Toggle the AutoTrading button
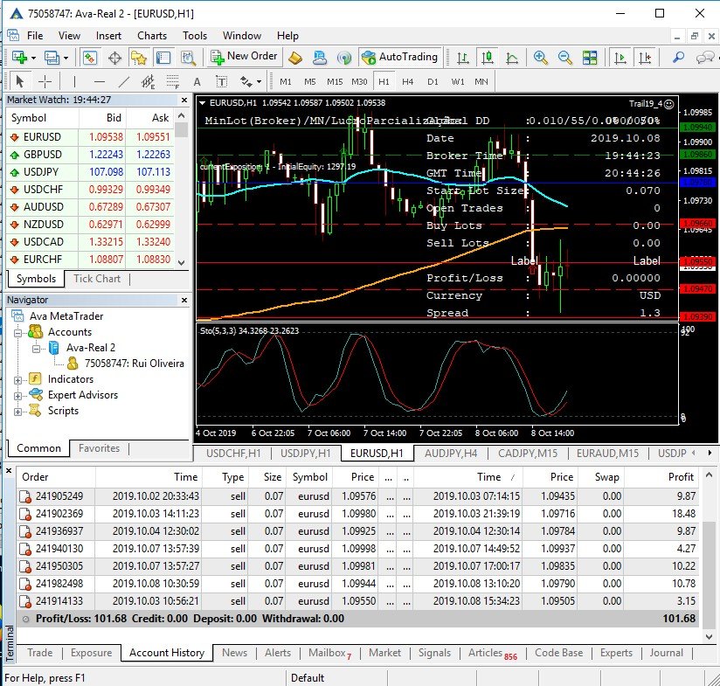Screen dimensions: 720x686 tap(399, 57)
